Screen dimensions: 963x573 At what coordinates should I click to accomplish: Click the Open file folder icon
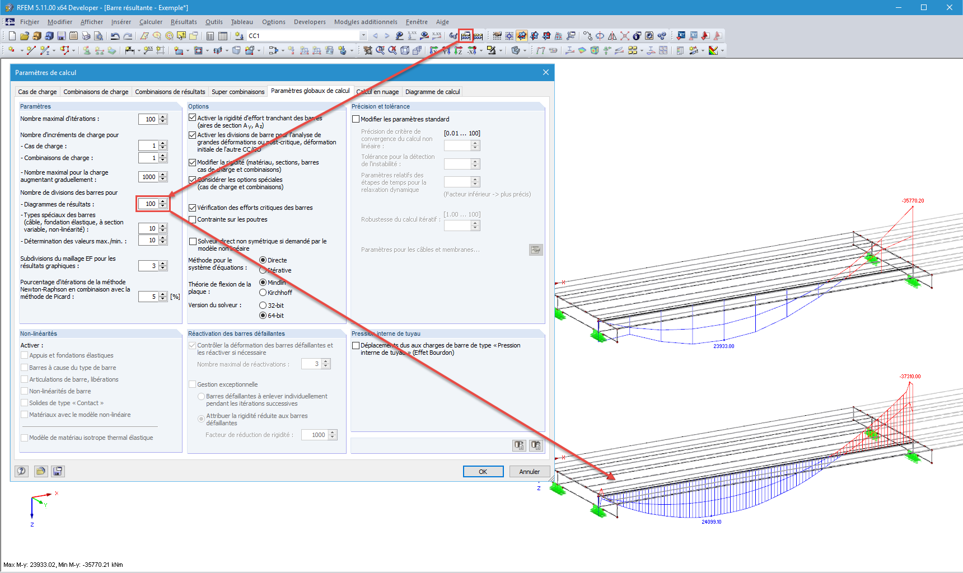pos(25,36)
